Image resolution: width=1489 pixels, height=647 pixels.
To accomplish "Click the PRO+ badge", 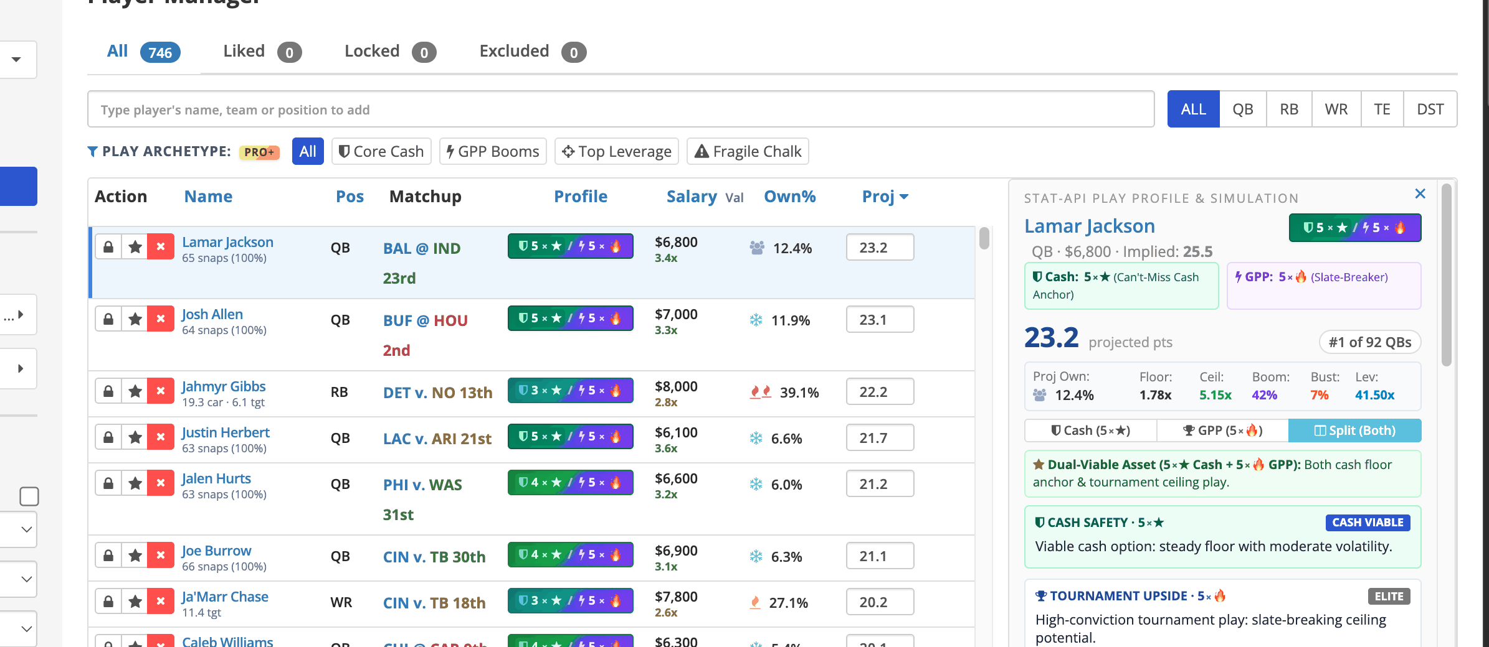I will (259, 152).
